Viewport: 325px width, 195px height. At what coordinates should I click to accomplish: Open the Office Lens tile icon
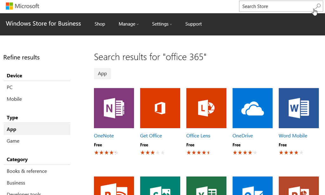click(206, 108)
